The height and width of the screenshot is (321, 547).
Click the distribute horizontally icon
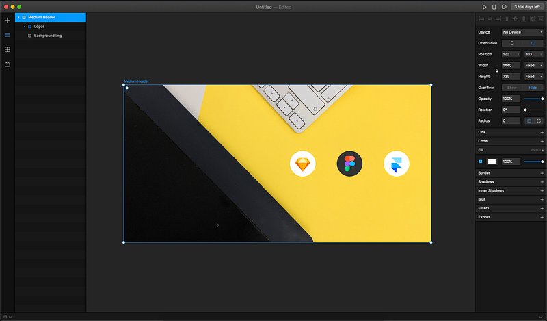click(x=532, y=19)
